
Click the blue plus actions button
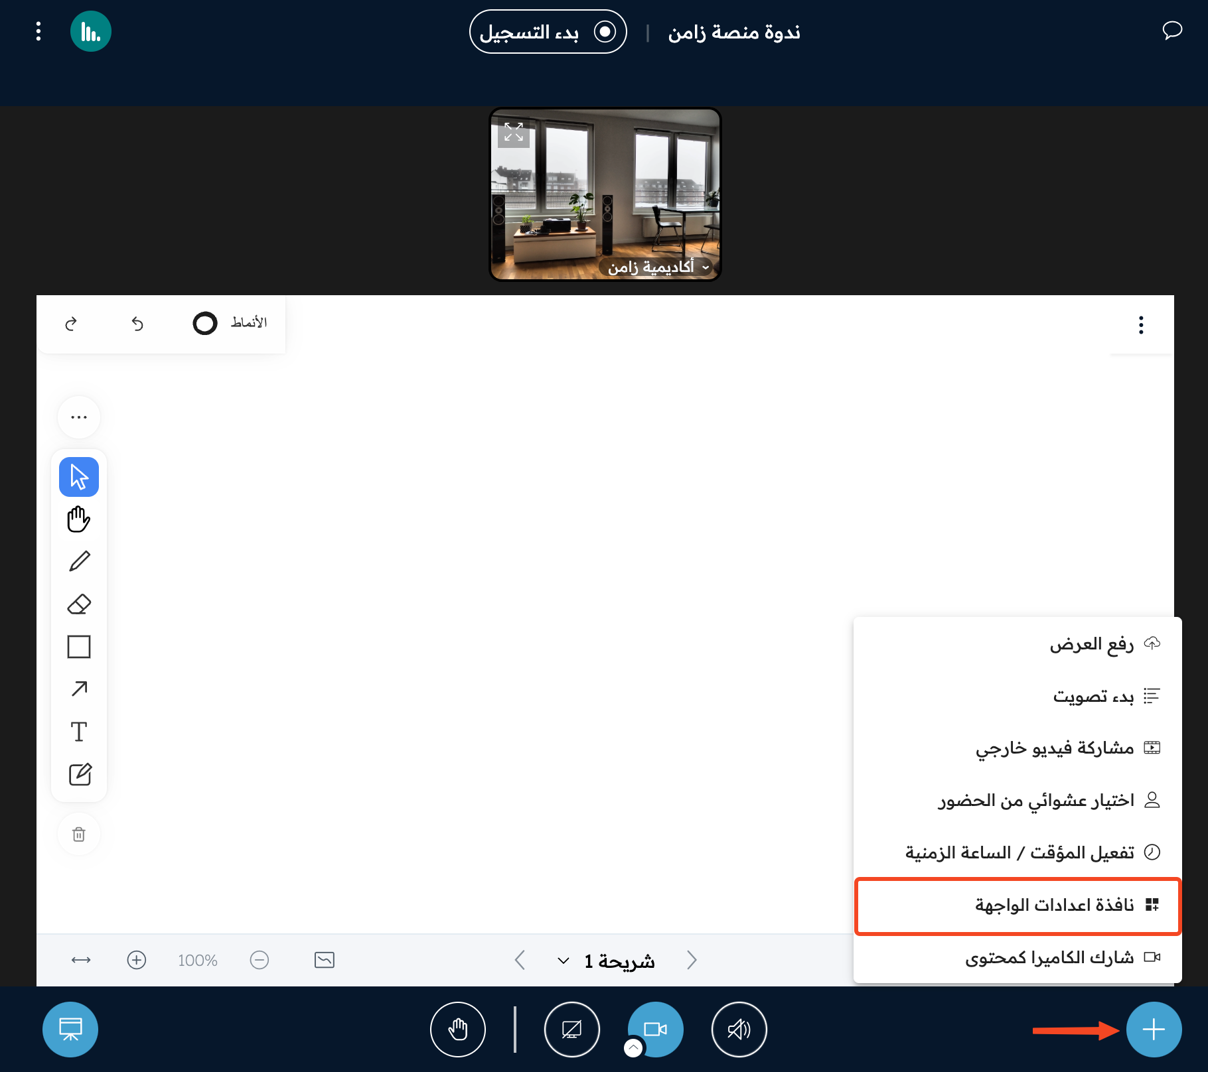1154,1030
